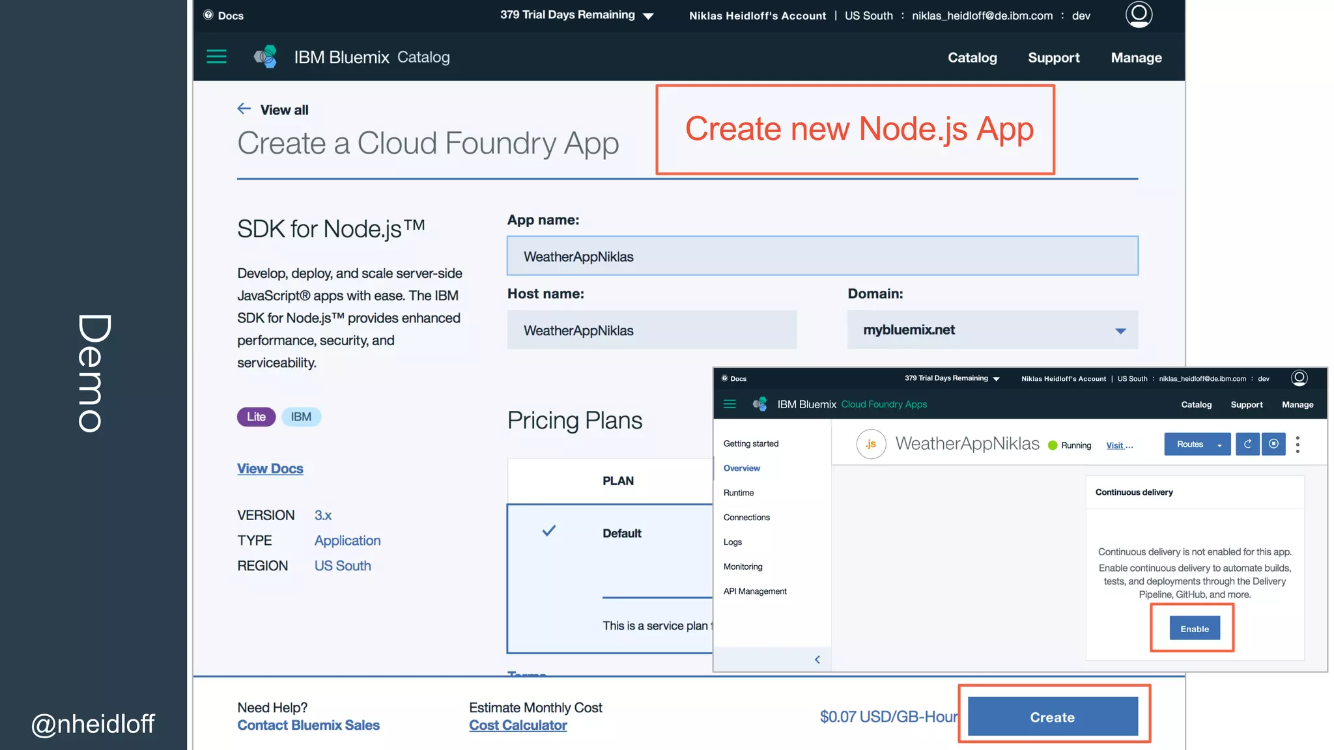Click the stop app icon beside restart
This screenshot has height=750, width=1334.
(x=1273, y=444)
